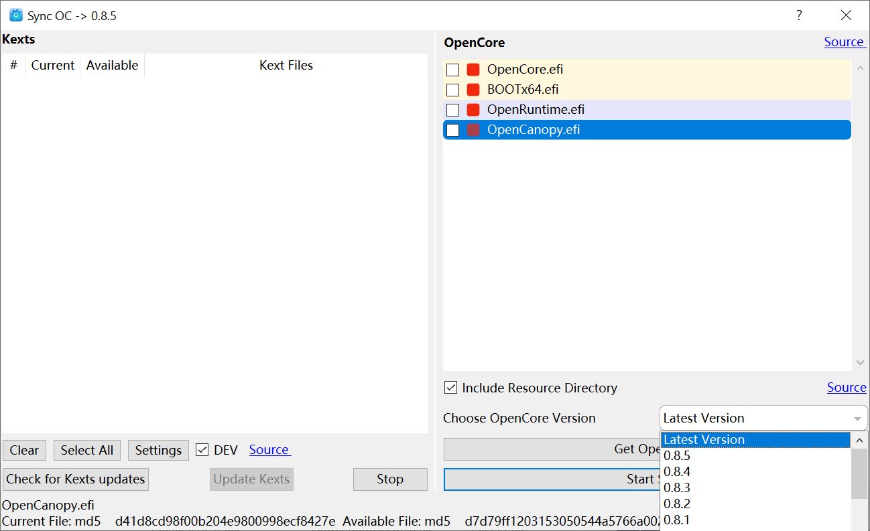Viewport: 870px width, 531px height.
Task: Open Settings
Action: pos(158,450)
